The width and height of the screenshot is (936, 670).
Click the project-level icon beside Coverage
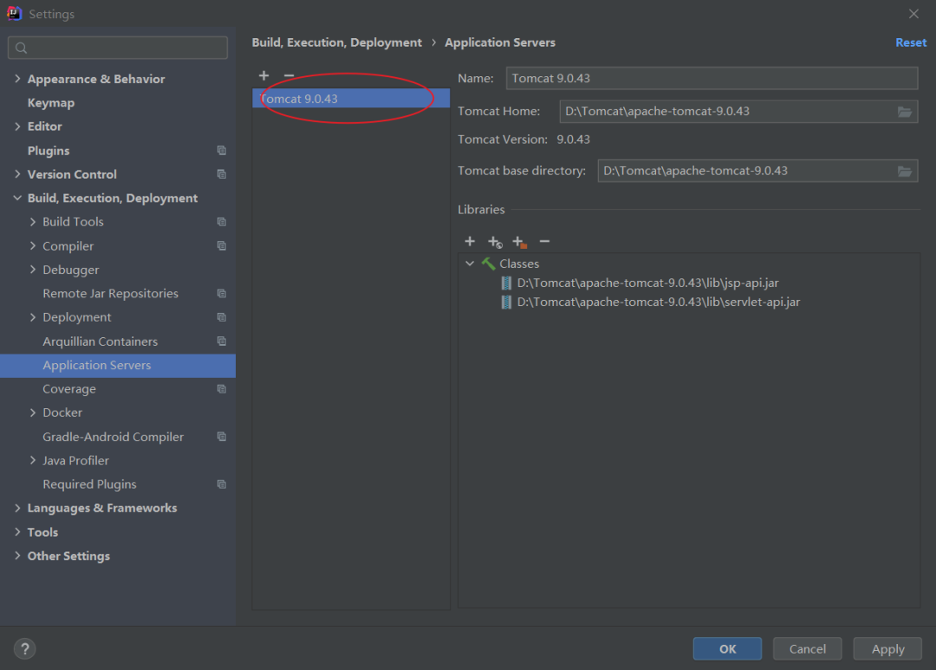coord(222,389)
